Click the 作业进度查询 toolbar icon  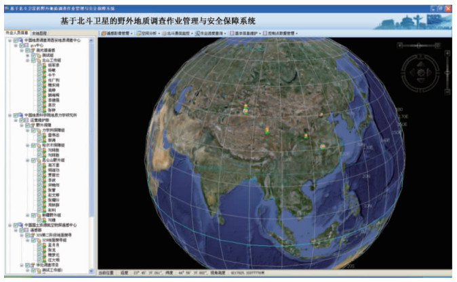(197, 33)
